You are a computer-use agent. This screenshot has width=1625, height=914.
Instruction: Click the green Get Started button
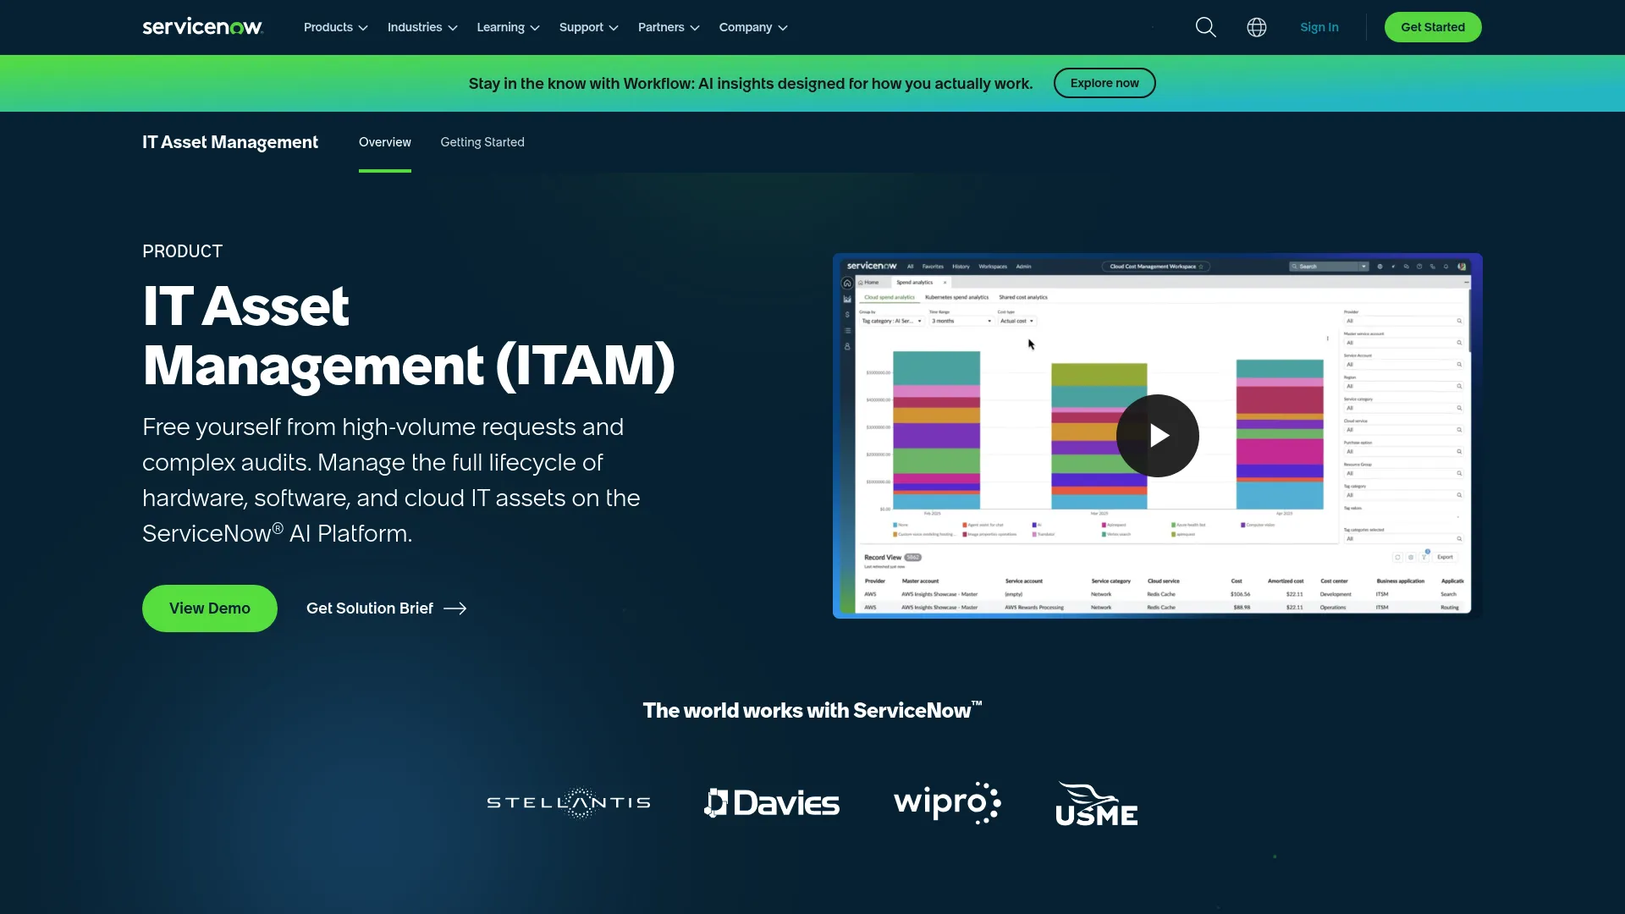tap(1433, 27)
